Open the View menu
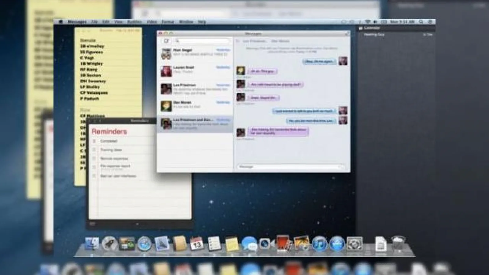The image size is (489, 275). click(x=118, y=22)
